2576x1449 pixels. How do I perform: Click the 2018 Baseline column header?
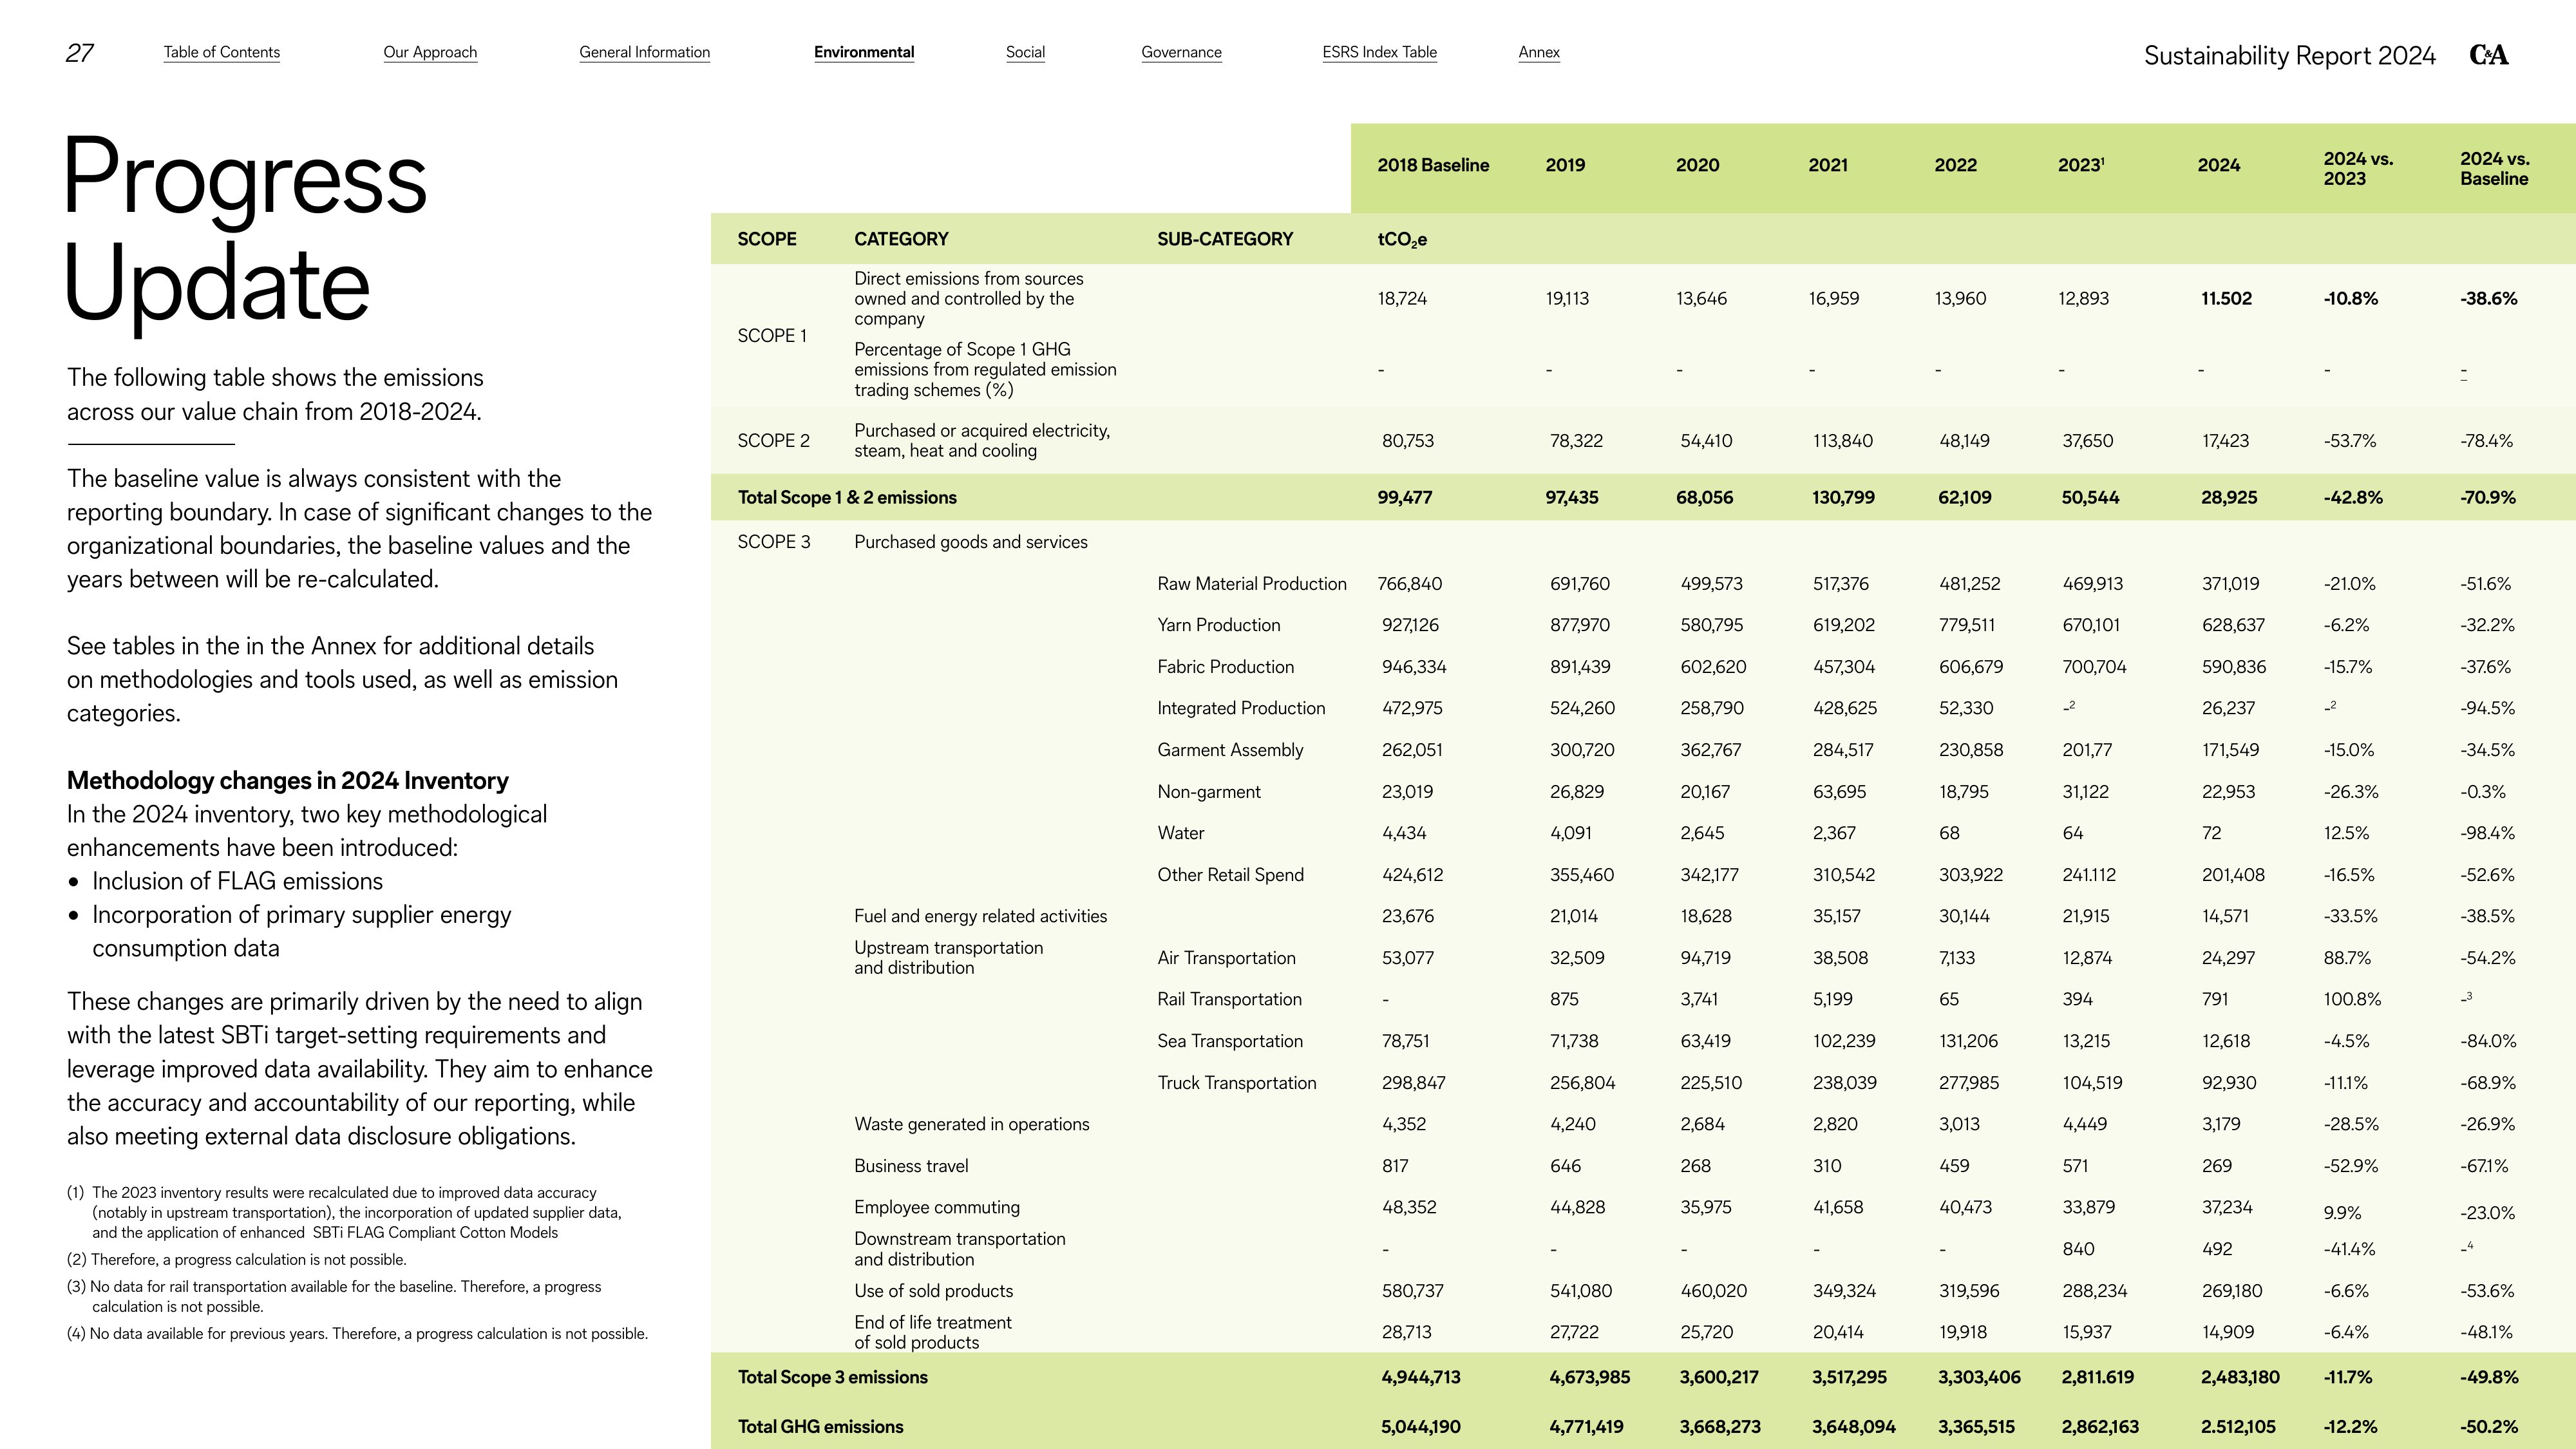coord(1433,165)
